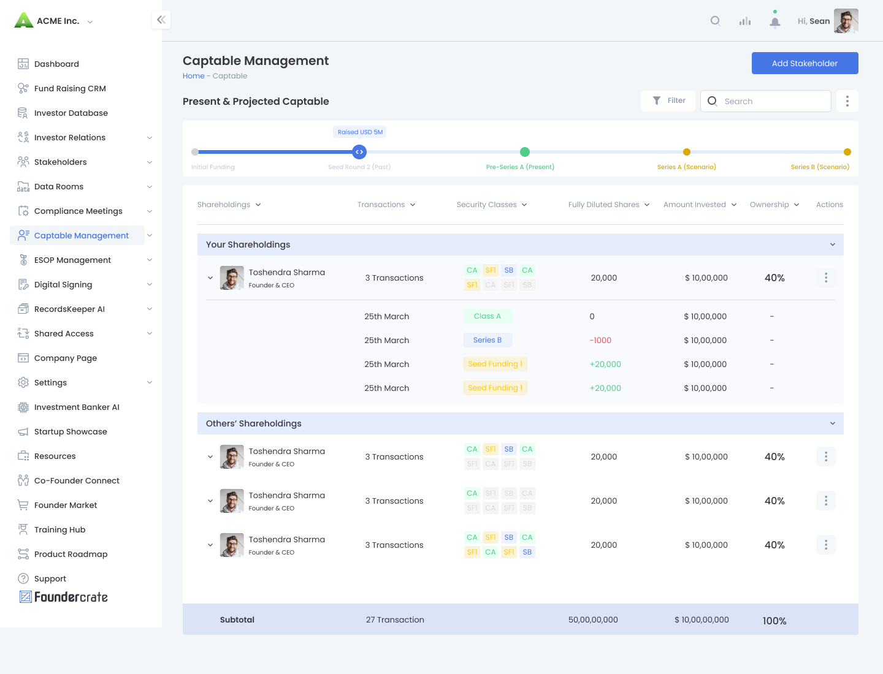Select Initial Funding timeline start marker
883x674 pixels.
(x=195, y=152)
